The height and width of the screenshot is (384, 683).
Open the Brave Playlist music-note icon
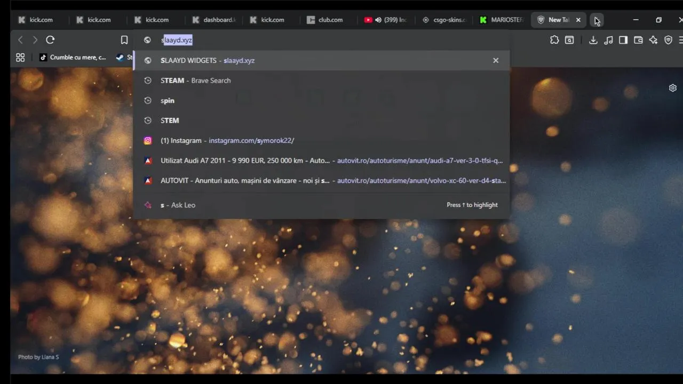(608, 40)
